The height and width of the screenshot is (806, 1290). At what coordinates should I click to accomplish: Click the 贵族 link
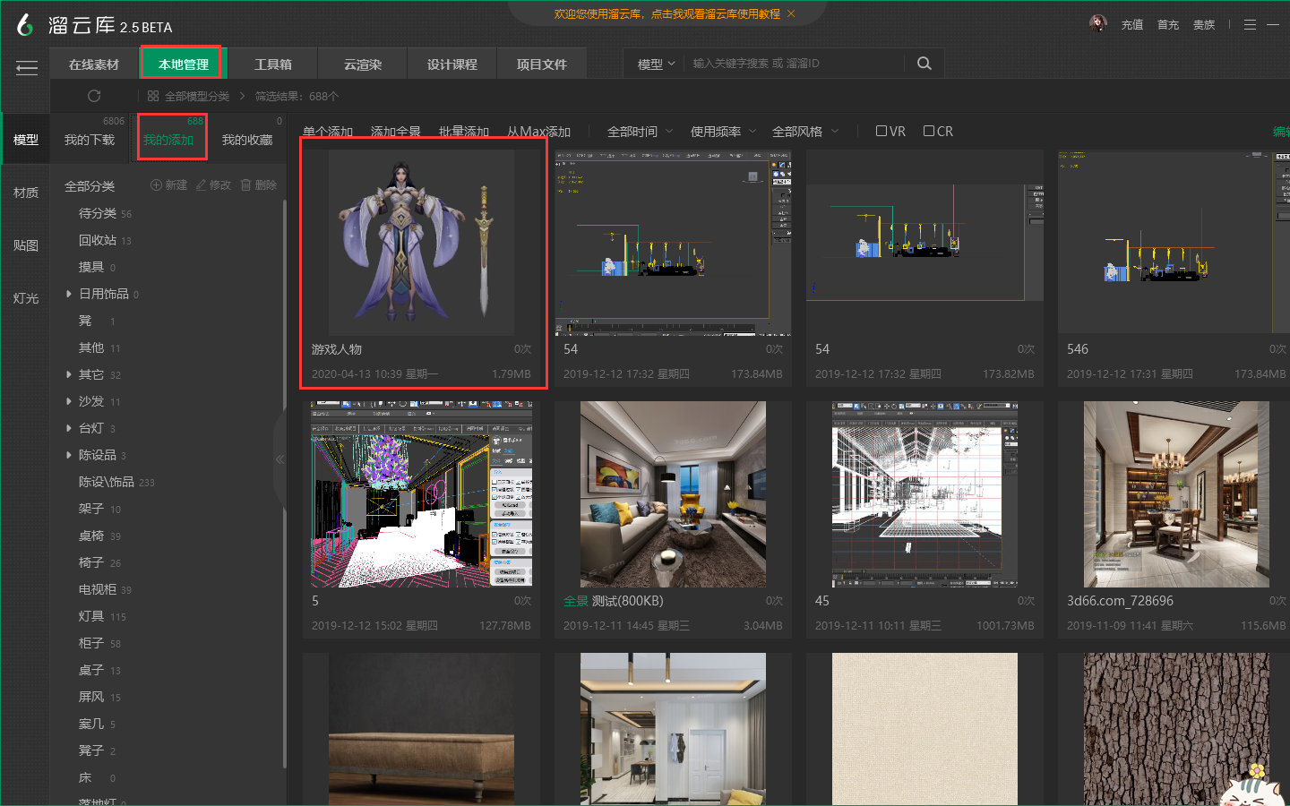pyautogui.click(x=1204, y=25)
